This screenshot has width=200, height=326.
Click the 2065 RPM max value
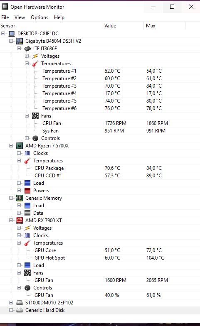coord(157,280)
